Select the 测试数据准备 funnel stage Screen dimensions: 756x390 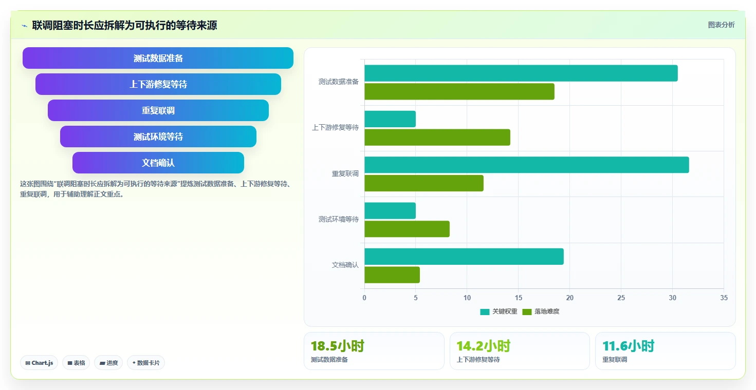point(158,58)
